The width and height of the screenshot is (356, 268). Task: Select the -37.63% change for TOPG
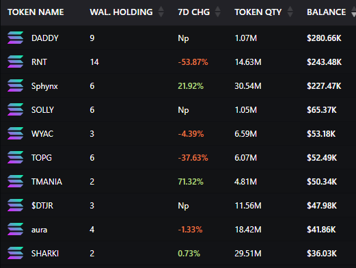coord(193,158)
